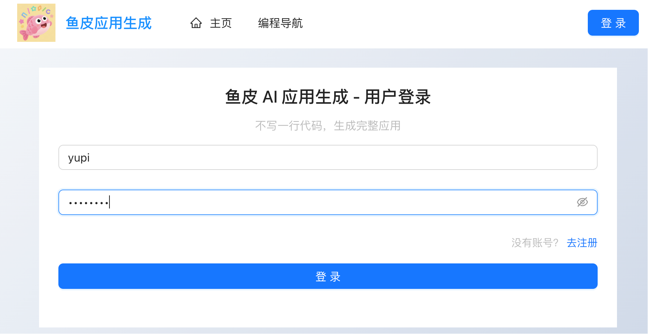Viewport: 648px width, 334px height.
Task: Open the 编程导航 menu item
Action: pos(280,23)
